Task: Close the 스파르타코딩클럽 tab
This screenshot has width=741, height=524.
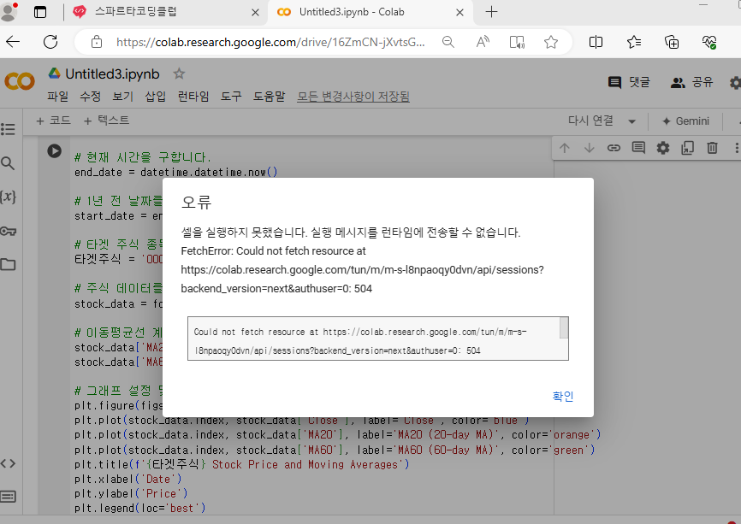Action: [x=255, y=12]
